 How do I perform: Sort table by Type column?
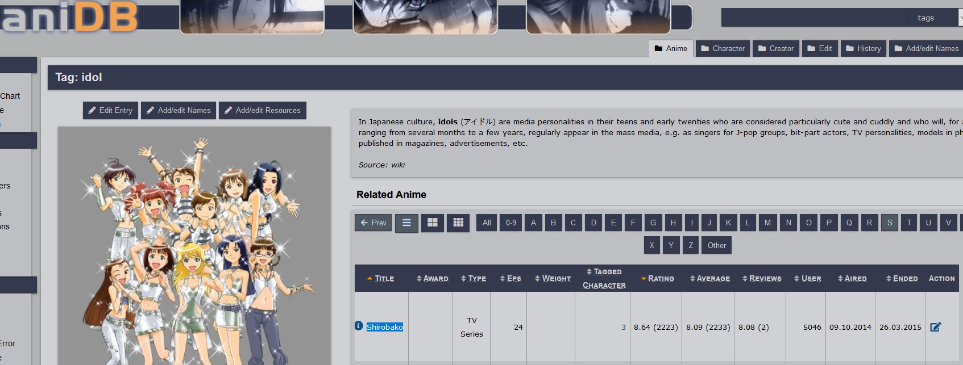(x=477, y=279)
